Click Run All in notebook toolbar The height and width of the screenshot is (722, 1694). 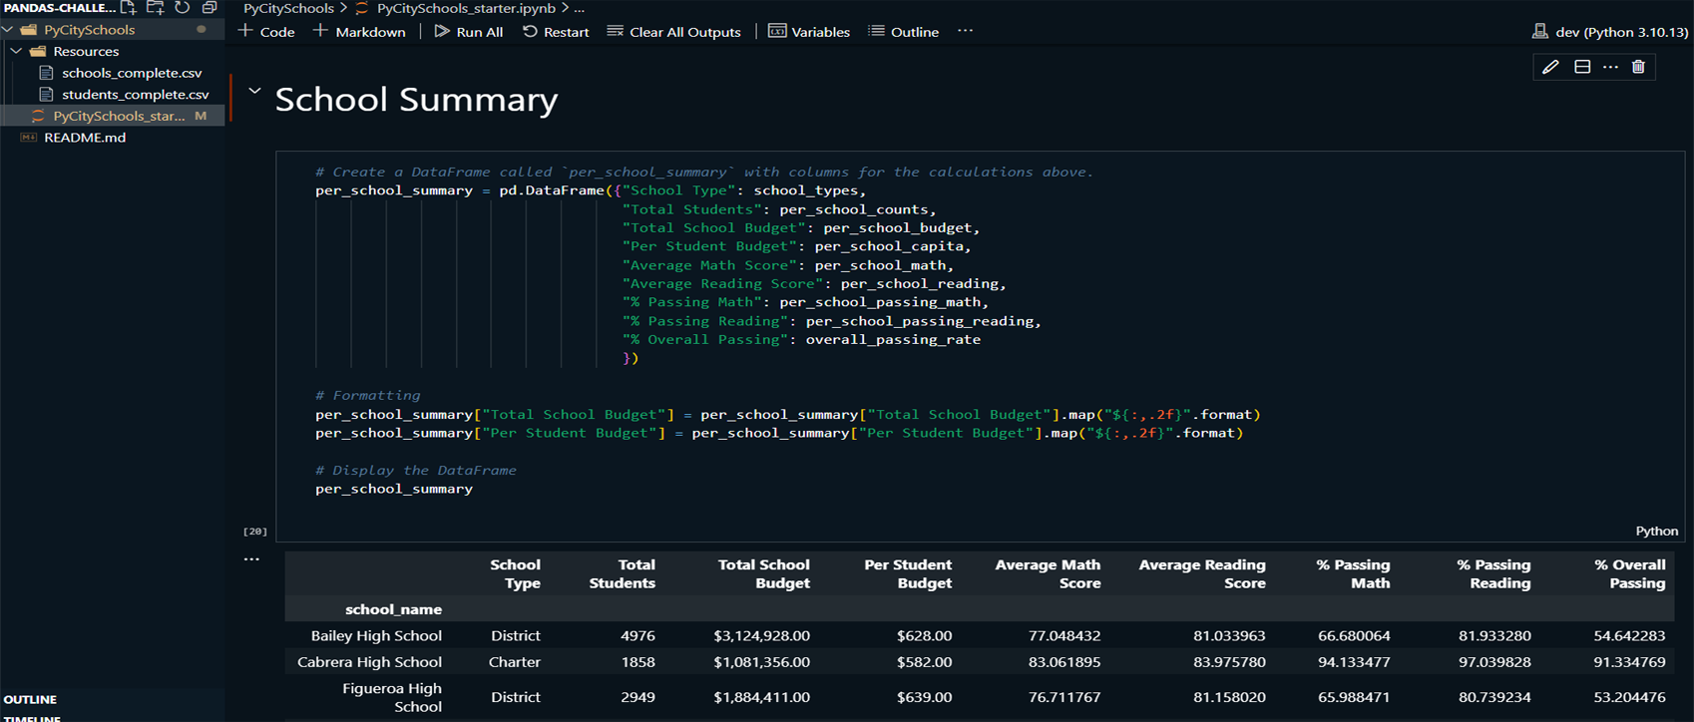click(468, 32)
